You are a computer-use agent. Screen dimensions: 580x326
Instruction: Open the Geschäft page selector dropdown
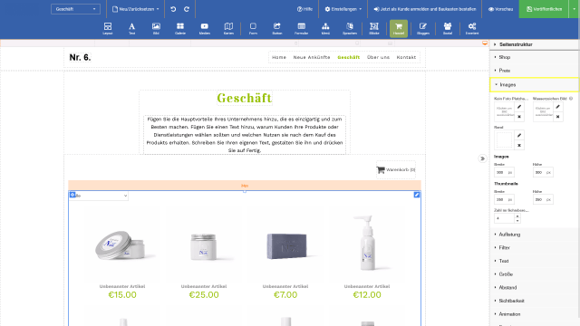coord(75,9)
